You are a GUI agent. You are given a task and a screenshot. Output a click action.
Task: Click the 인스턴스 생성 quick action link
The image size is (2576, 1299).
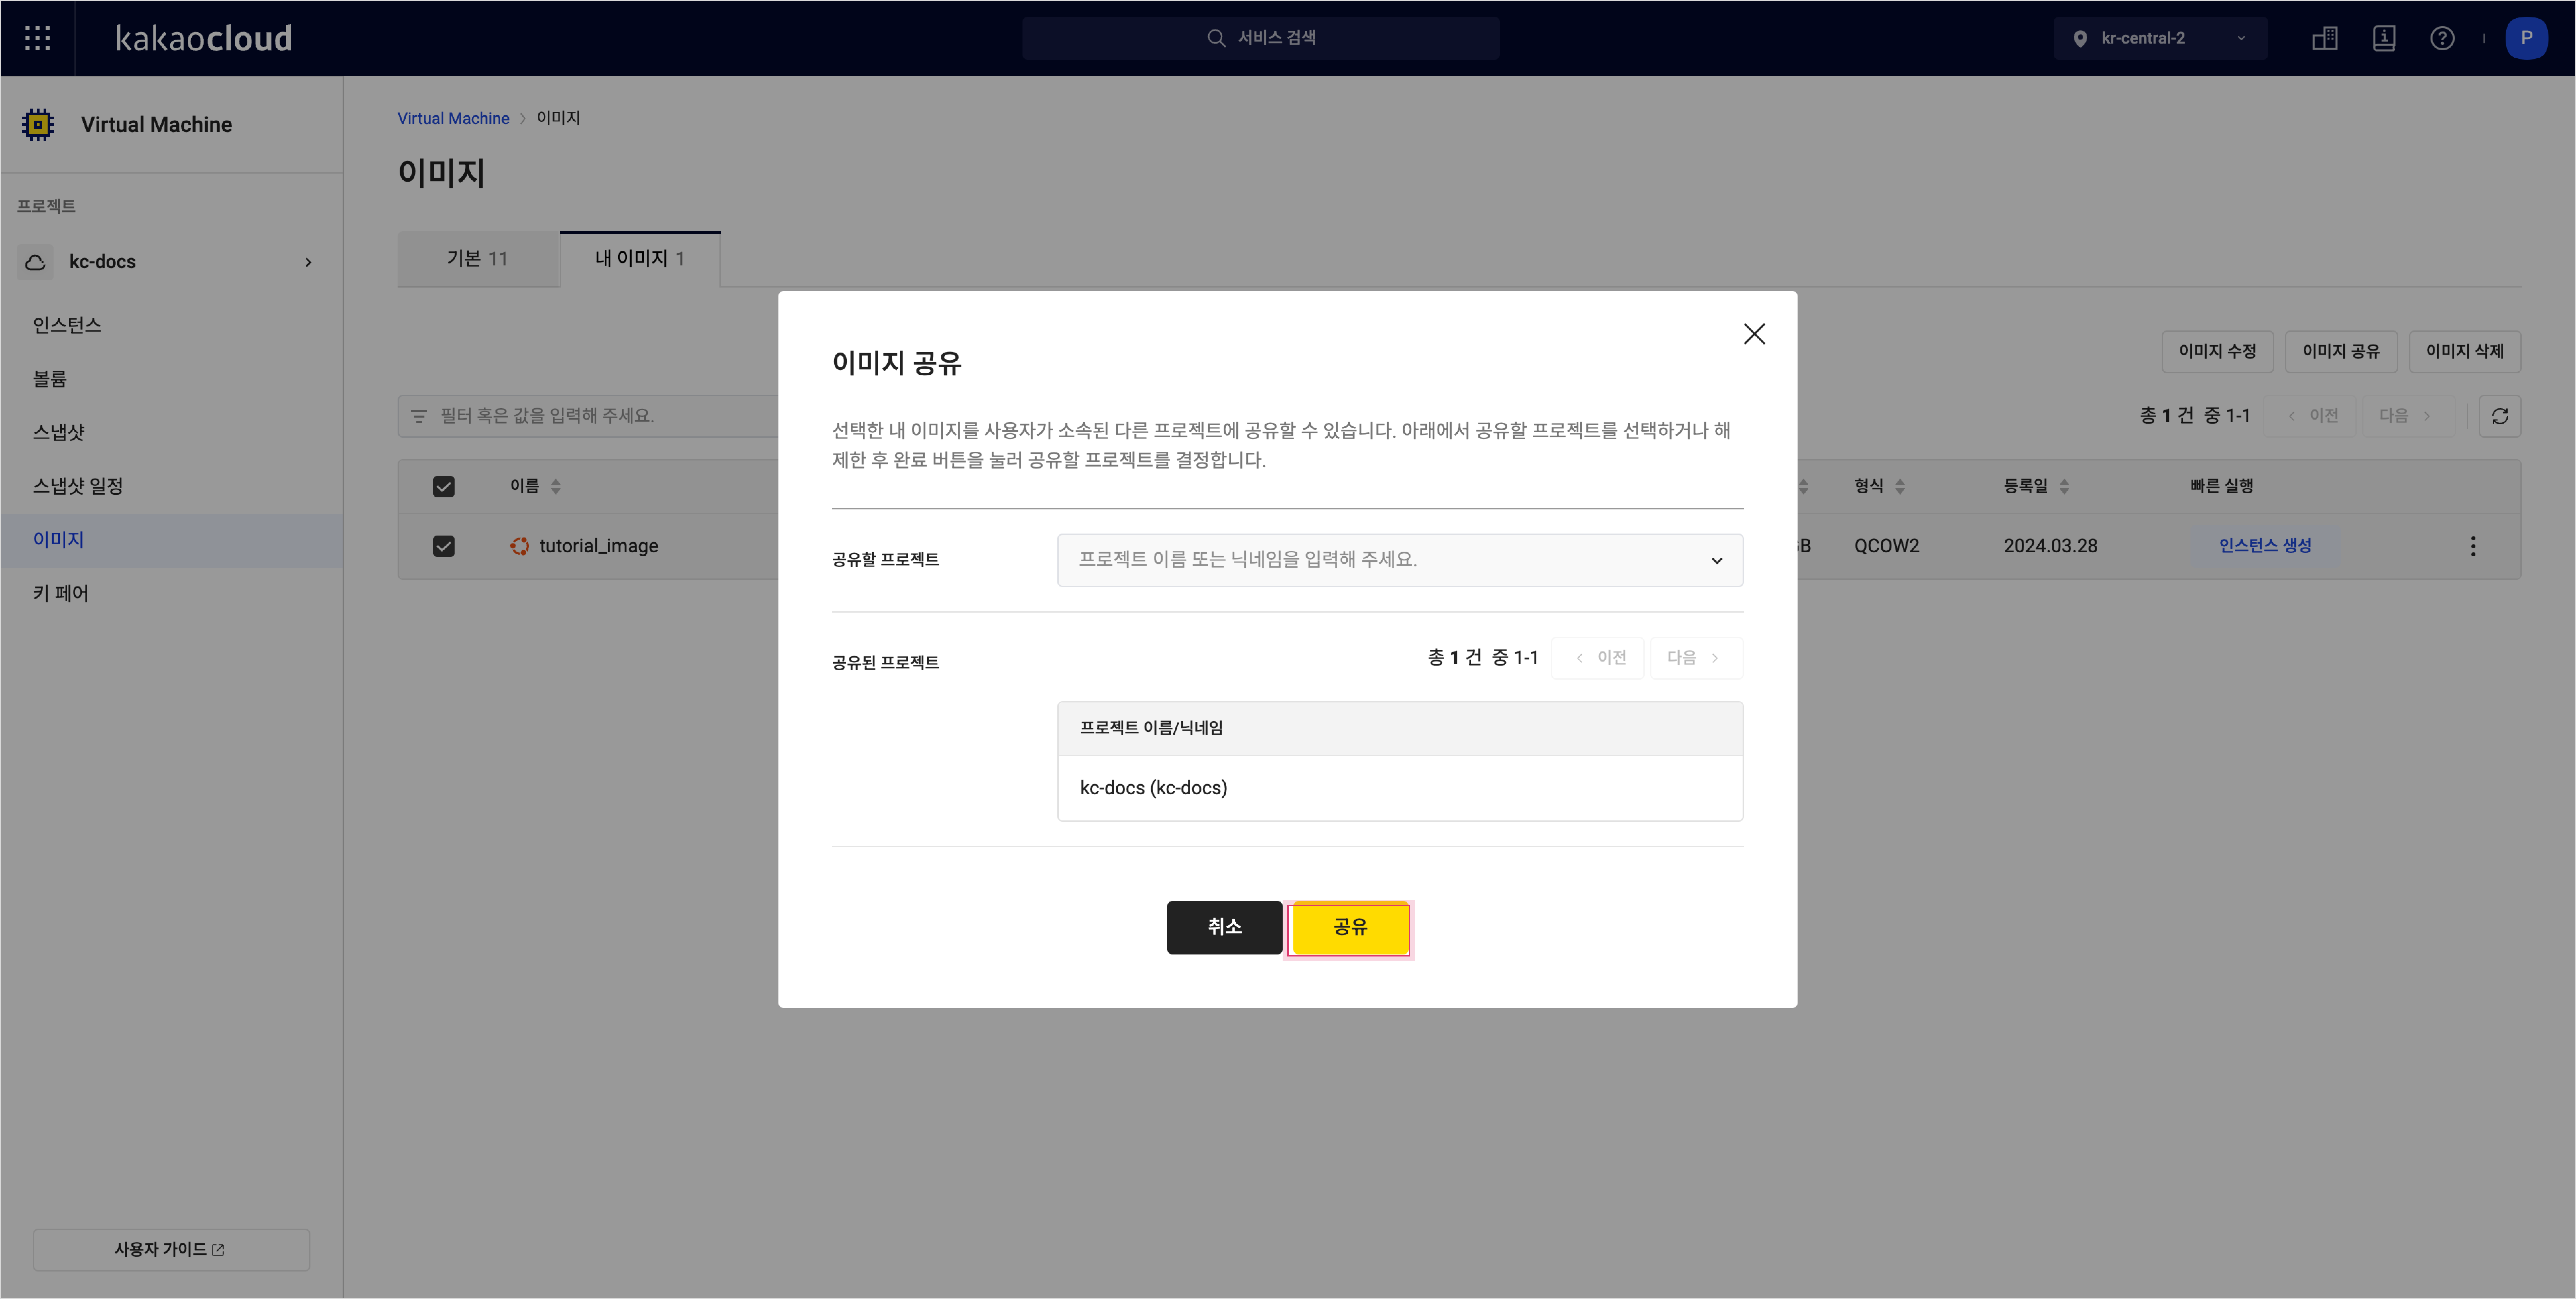click(x=2265, y=546)
